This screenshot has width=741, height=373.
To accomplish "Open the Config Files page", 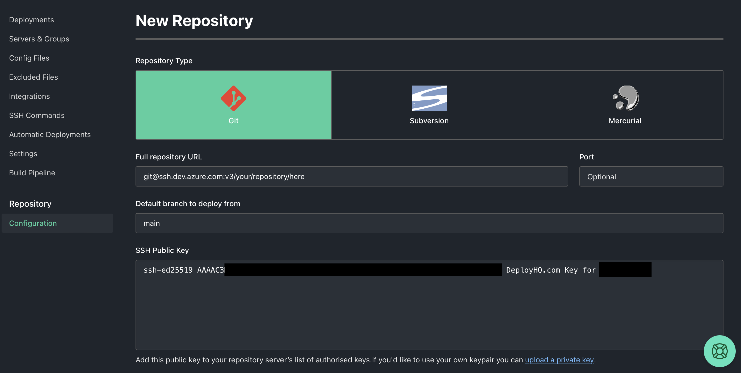I will 29,58.
